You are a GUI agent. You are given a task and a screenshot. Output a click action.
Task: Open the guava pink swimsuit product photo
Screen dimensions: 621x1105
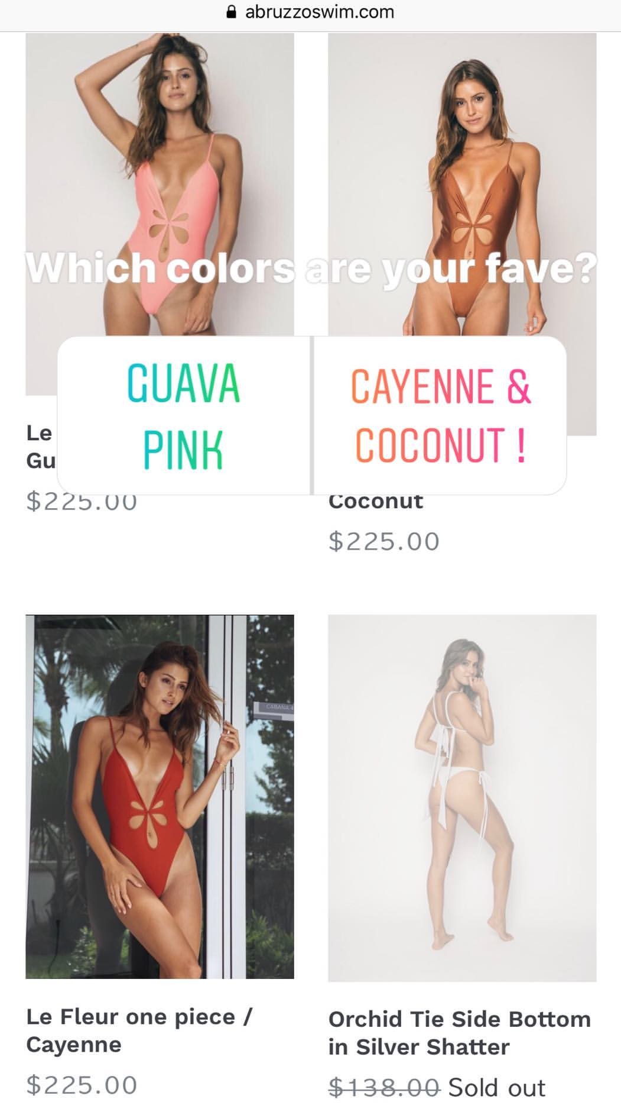point(160,185)
